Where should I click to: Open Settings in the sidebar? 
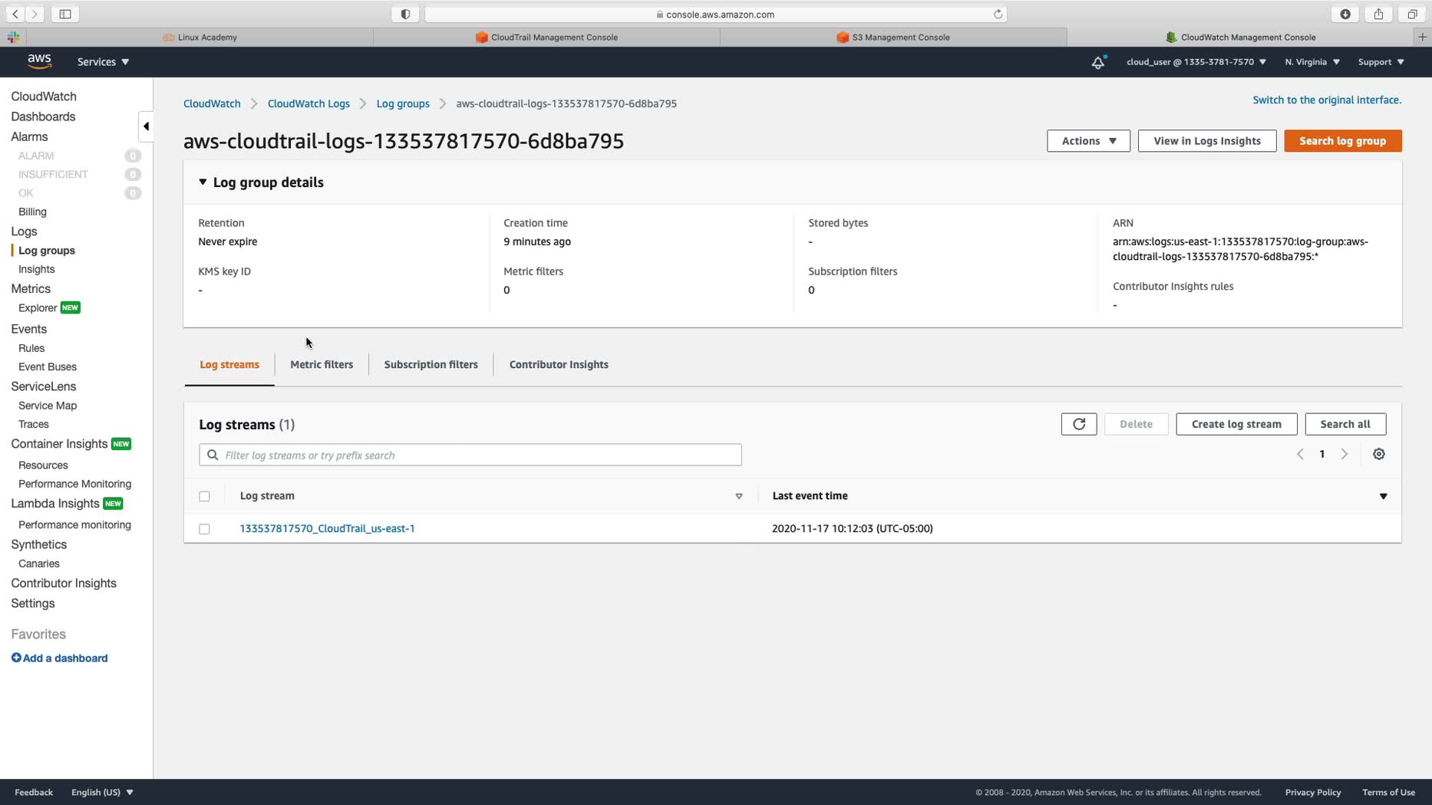[33, 603]
